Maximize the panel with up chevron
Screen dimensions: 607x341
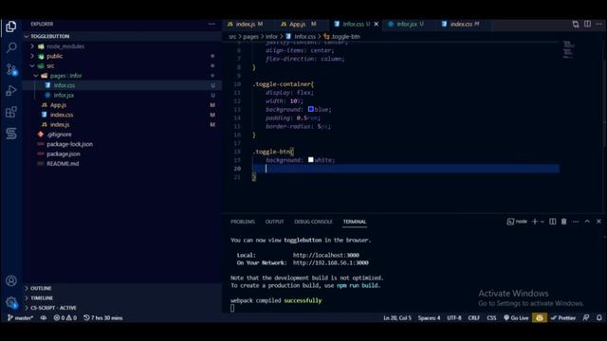(587, 222)
